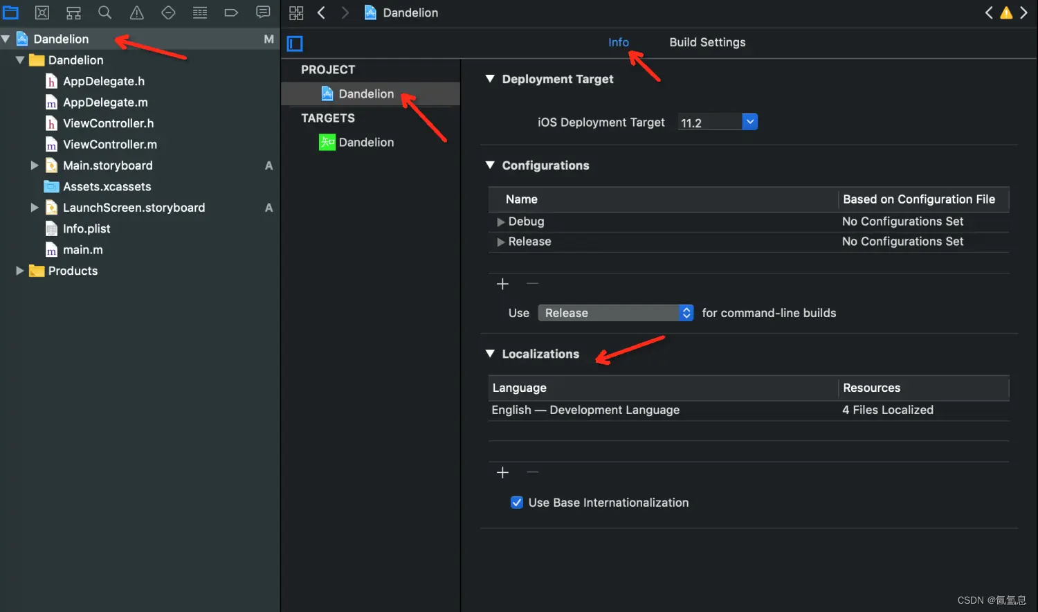The image size is (1038, 612).
Task: Select Assets.xcassets in navigator
Action: point(107,187)
